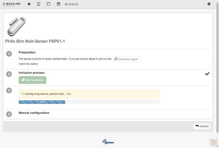The width and height of the screenshot is (219, 148).
Task: Click the clock time display
Action: tap(71, 4)
